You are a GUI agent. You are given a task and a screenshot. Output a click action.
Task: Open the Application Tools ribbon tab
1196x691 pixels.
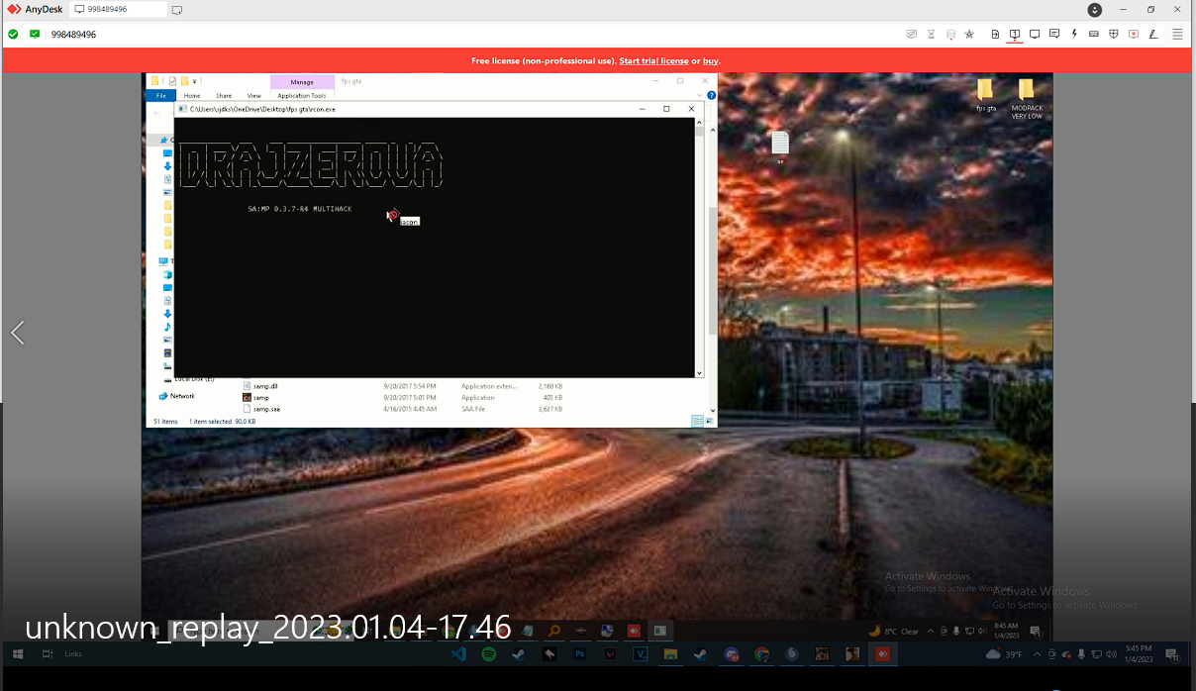tap(302, 96)
